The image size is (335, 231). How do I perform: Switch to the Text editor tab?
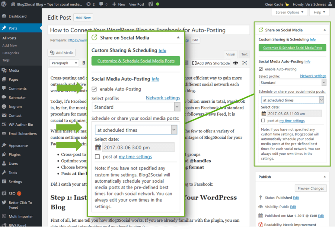(244, 54)
